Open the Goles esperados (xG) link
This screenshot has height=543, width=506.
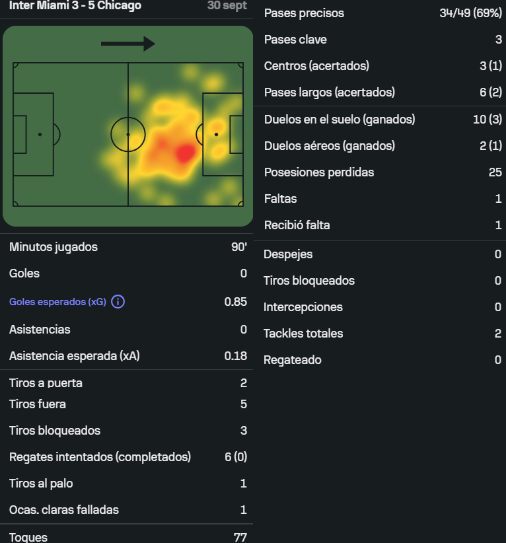(x=57, y=302)
